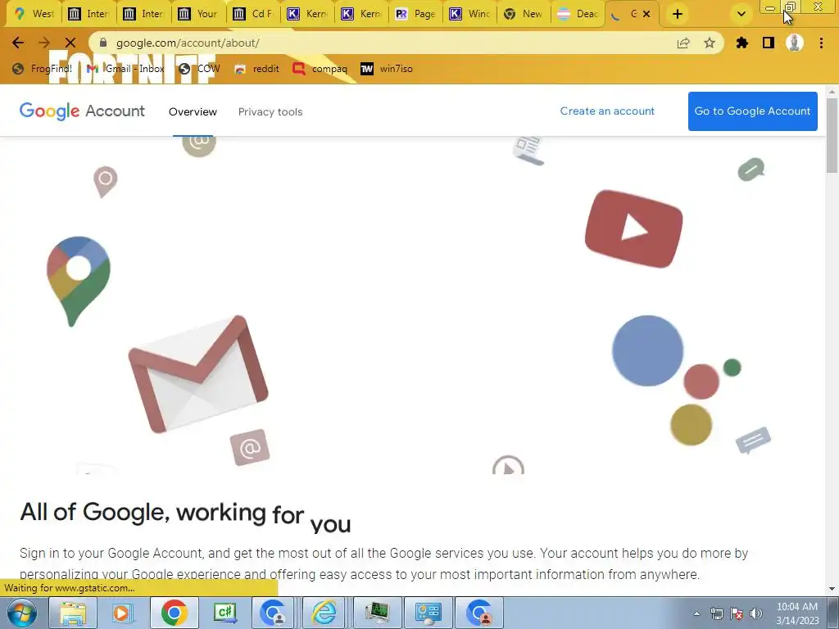Switch to the Page tab
The width and height of the screenshot is (839, 629).
[x=415, y=14]
